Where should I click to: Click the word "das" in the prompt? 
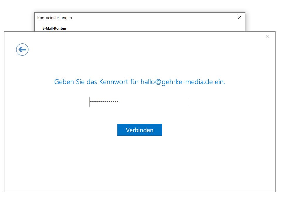[x=92, y=82]
